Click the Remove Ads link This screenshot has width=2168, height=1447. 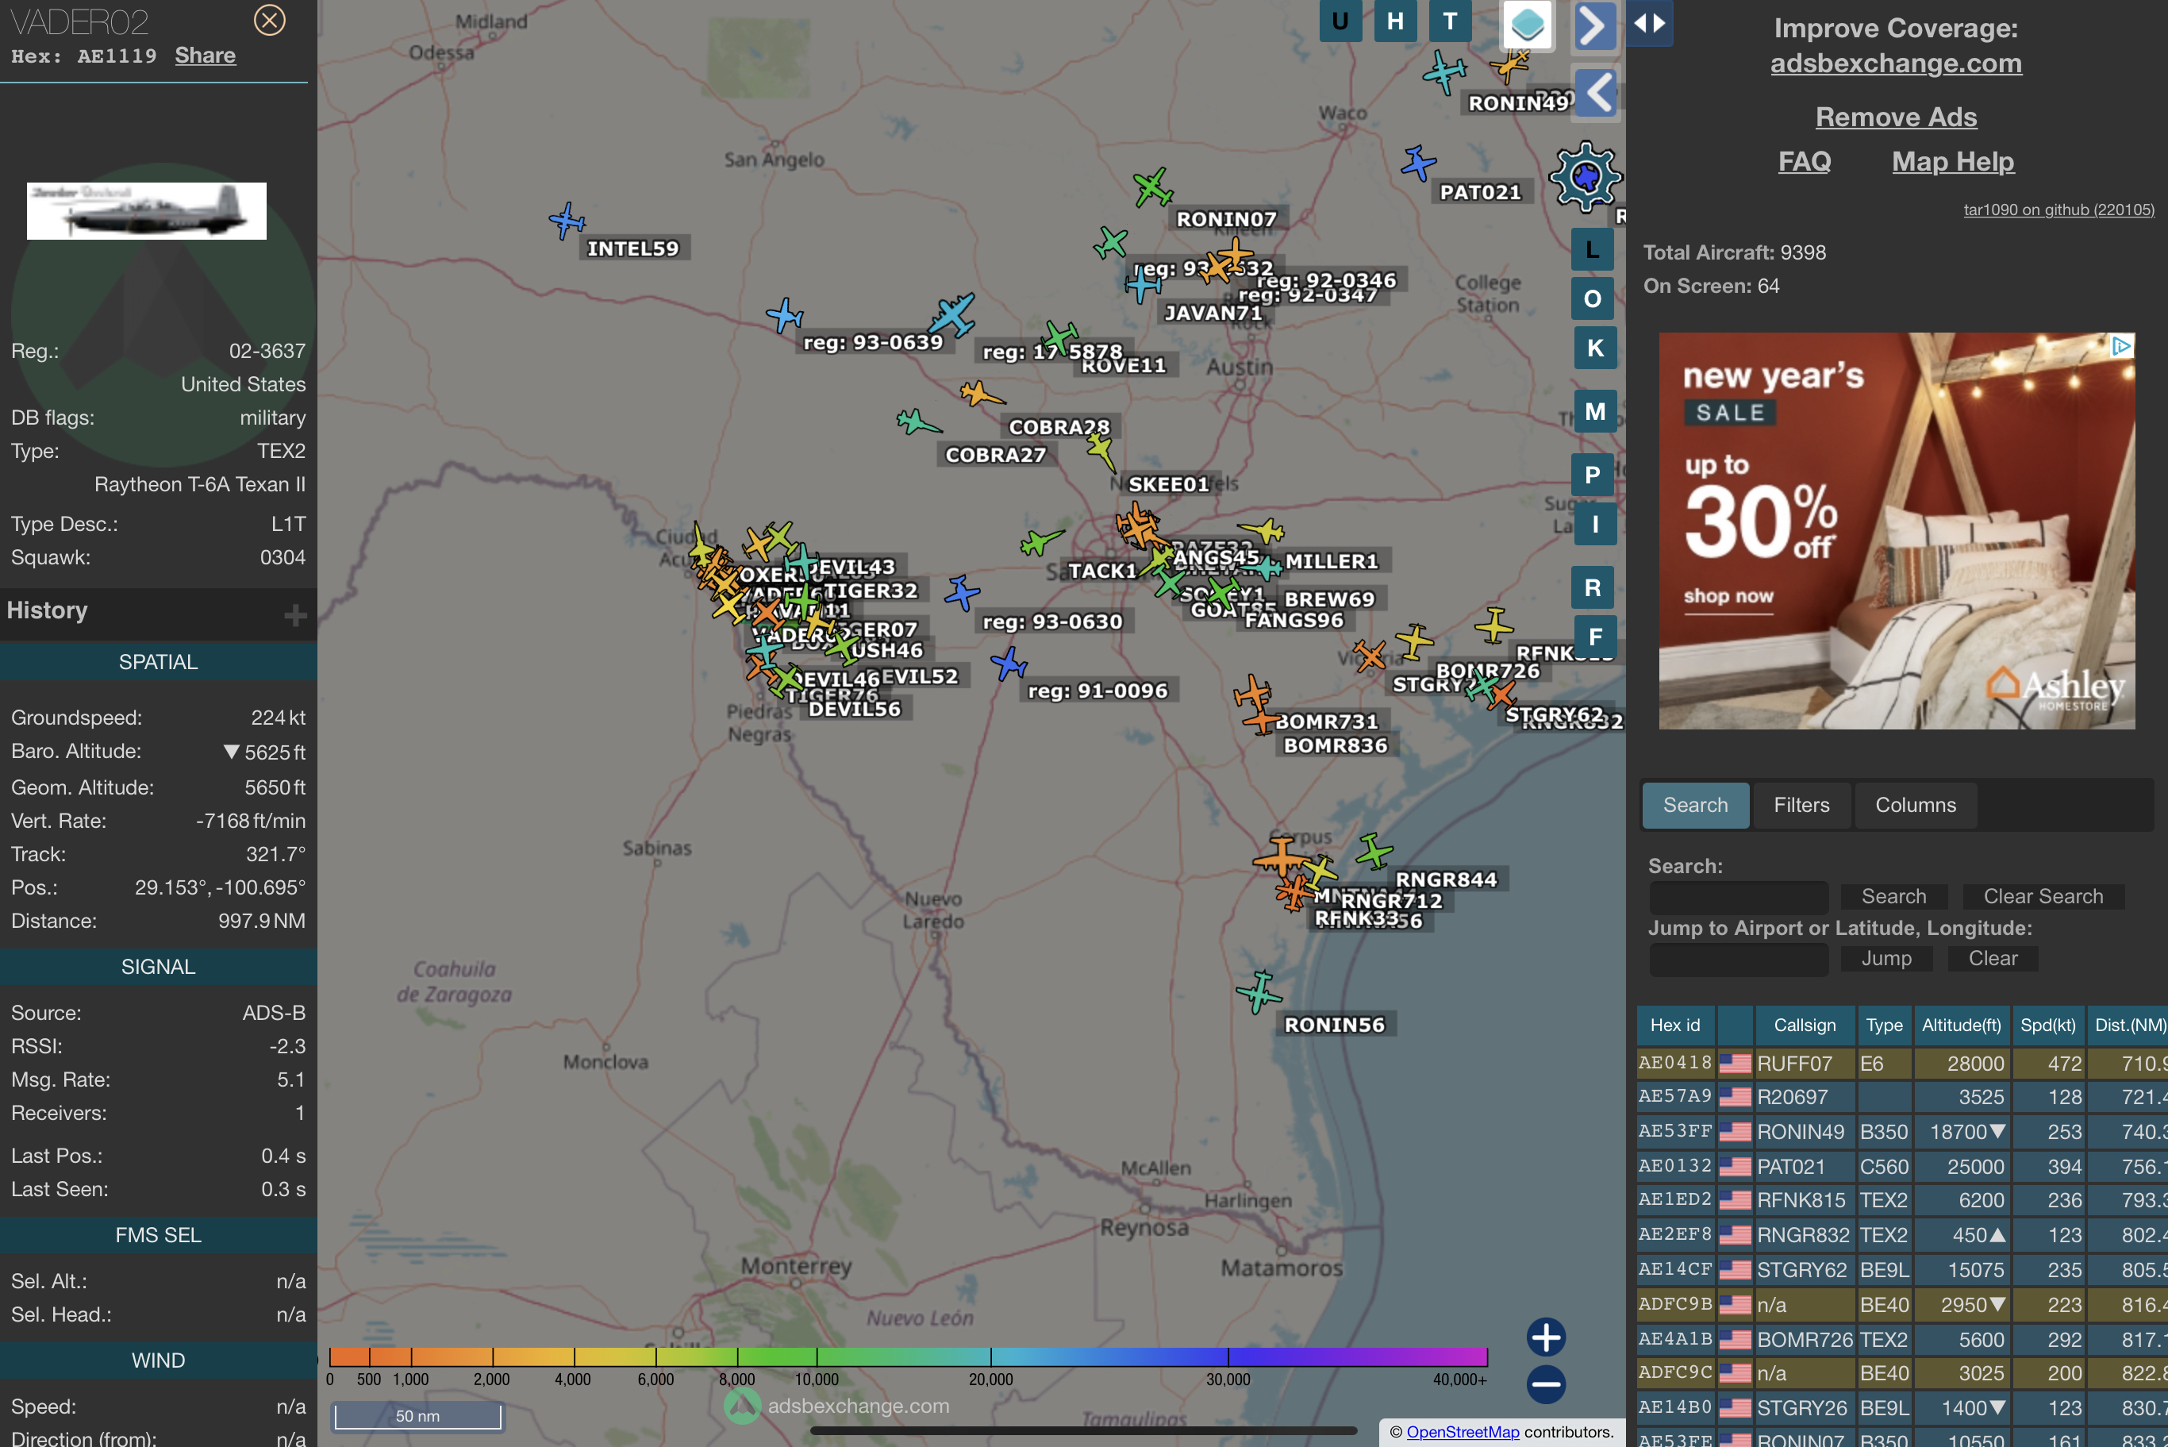tap(1896, 117)
